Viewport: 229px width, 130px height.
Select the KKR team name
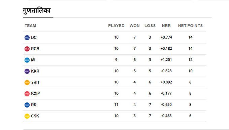coord(35,71)
